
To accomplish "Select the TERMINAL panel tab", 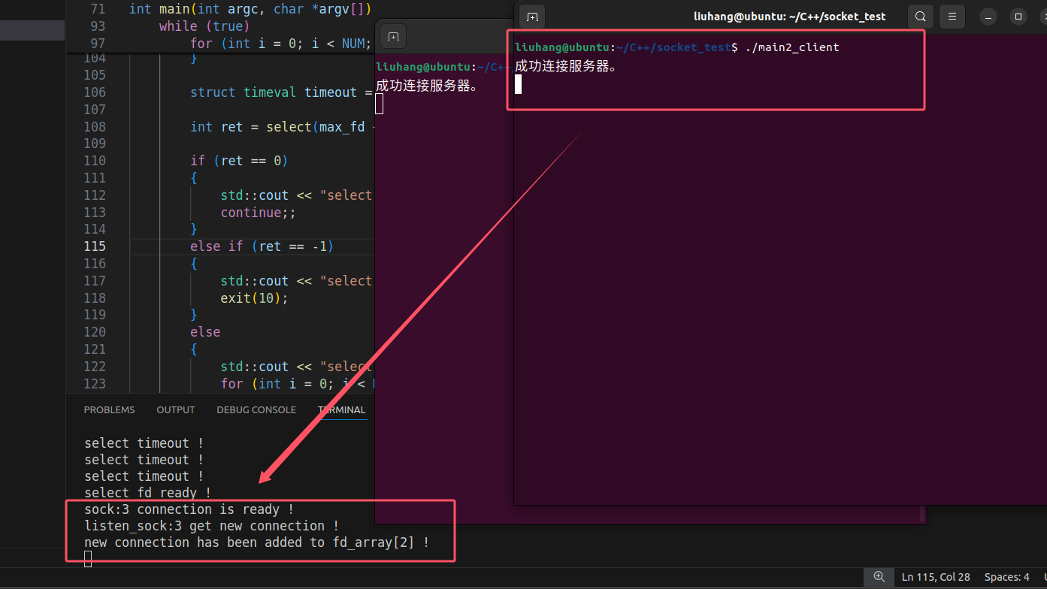I will click(x=341, y=409).
